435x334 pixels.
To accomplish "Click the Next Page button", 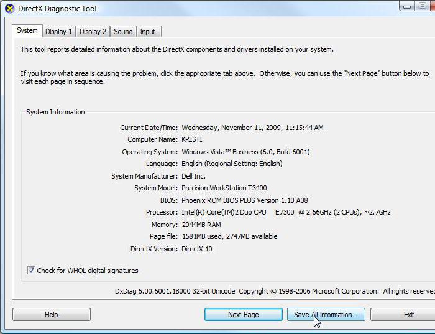I will coord(244,315).
